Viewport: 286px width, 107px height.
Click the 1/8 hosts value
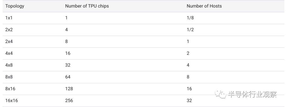[190, 18]
